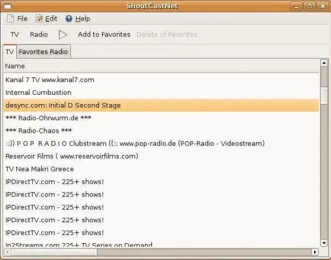The height and width of the screenshot is (260, 331).
Task: Open the window menu icon in title bar
Action: tap(8, 6)
